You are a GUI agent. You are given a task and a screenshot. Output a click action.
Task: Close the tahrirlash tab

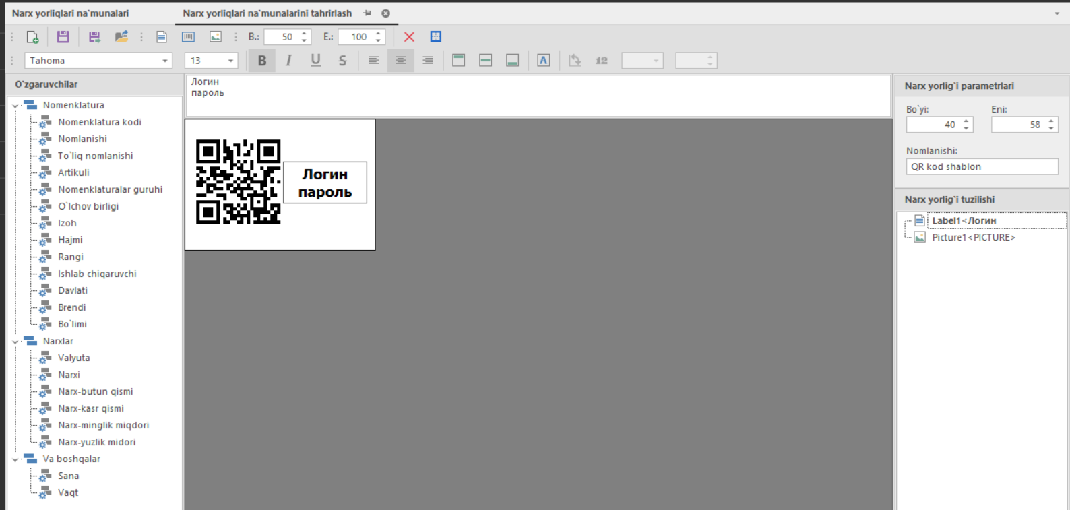[385, 13]
